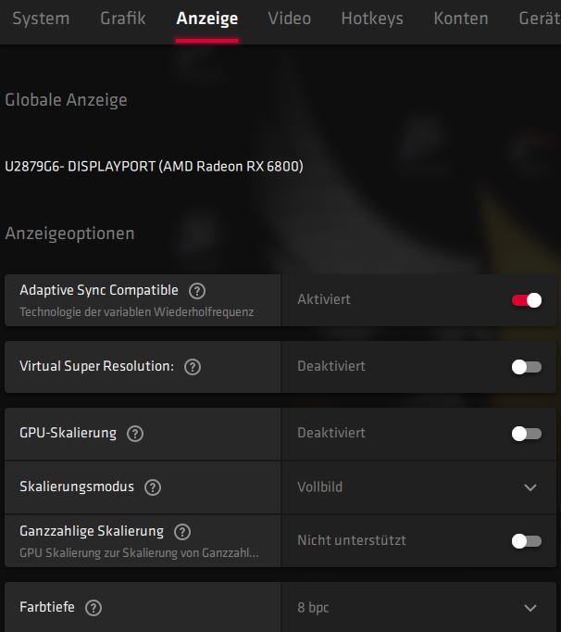Go to the Hotkeys tab
The height and width of the screenshot is (632, 561).
(x=372, y=19)
